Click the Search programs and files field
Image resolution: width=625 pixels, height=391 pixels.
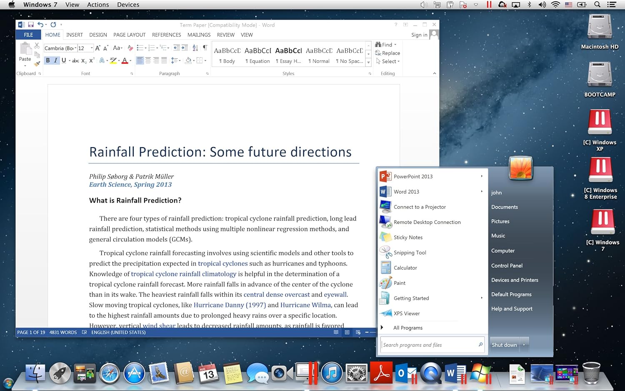click(x=429, y=345)
